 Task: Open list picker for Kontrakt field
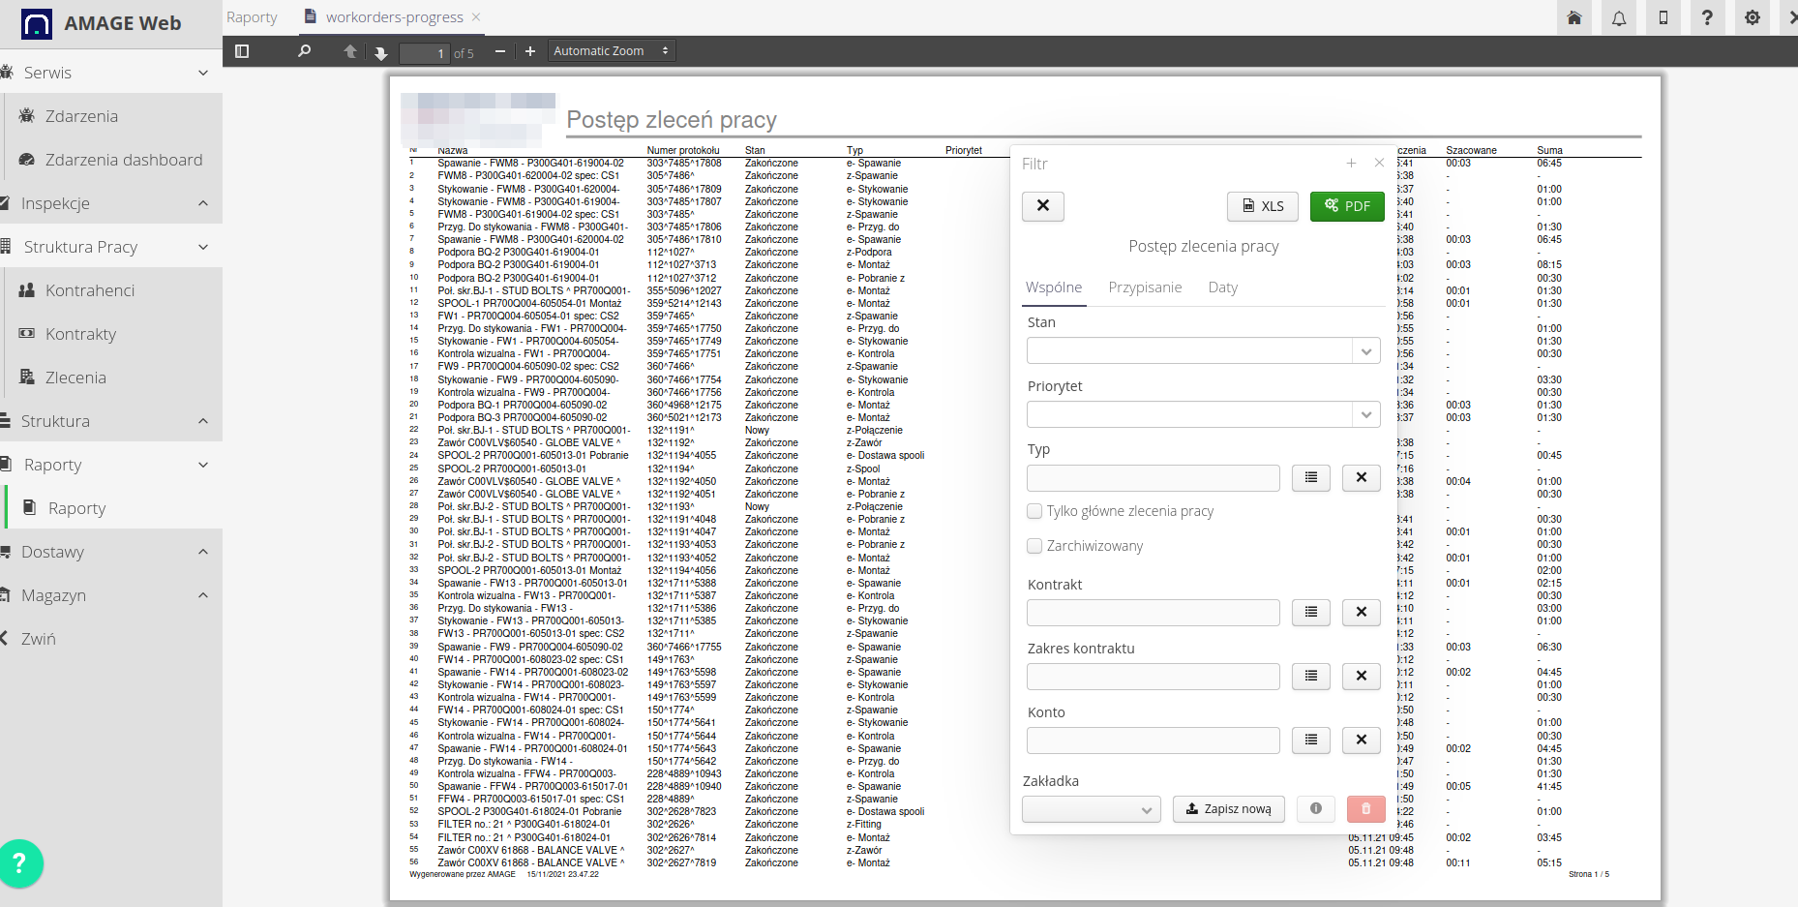[1310, 612]
